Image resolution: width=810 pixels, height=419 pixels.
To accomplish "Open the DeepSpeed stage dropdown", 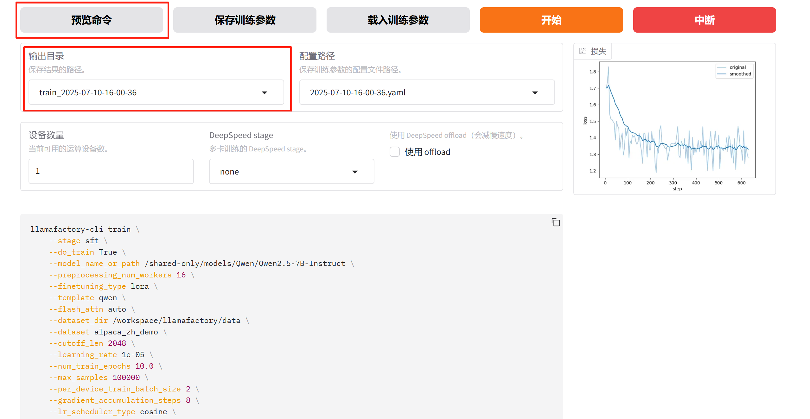I will (x=355, y=171).
